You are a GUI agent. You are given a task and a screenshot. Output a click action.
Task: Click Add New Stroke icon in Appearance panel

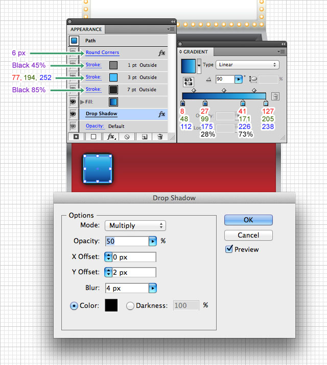pyautogui.click(x=76, y=137)
